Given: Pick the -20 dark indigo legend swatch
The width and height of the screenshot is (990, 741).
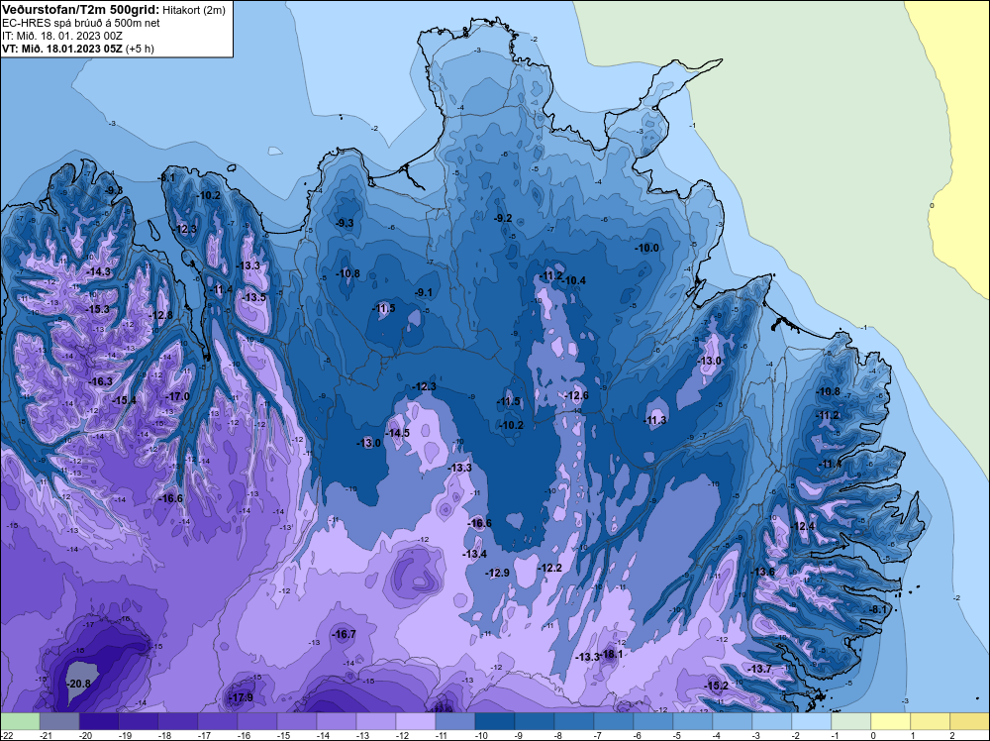Looking at the screenshot, I should tap(99, 721).
